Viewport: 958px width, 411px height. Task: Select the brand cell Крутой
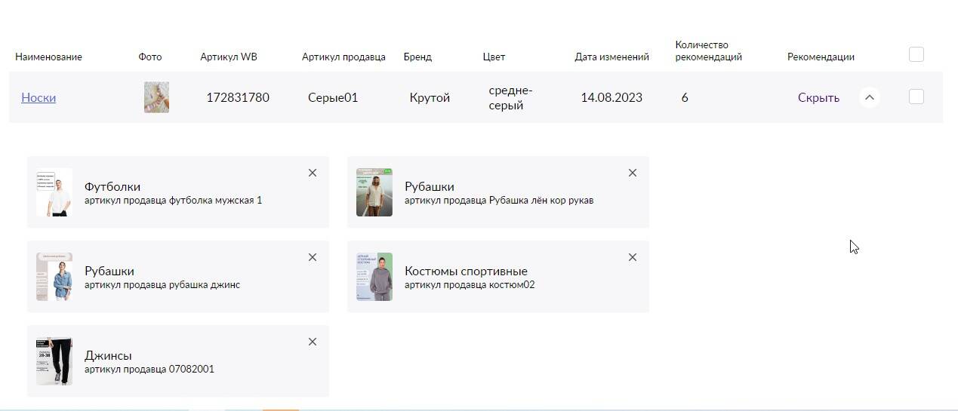pos(430,97)
